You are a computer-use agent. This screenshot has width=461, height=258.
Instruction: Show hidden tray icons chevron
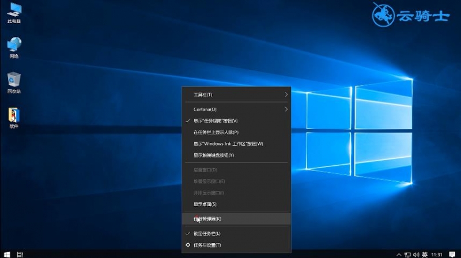(399, 255)
